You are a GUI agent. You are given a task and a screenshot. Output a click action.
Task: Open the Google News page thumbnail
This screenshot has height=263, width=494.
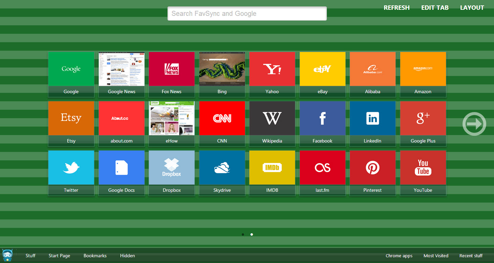click(x=121, y=69)
